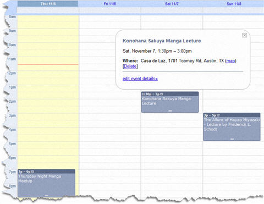Image resolution: width=264 pixels, height=204 pixels.
Task: Select the Sun 11/8 day header
Action: (x=234, y=4)
